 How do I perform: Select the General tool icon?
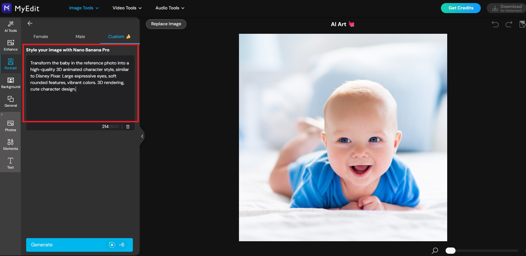coord(11,102)
